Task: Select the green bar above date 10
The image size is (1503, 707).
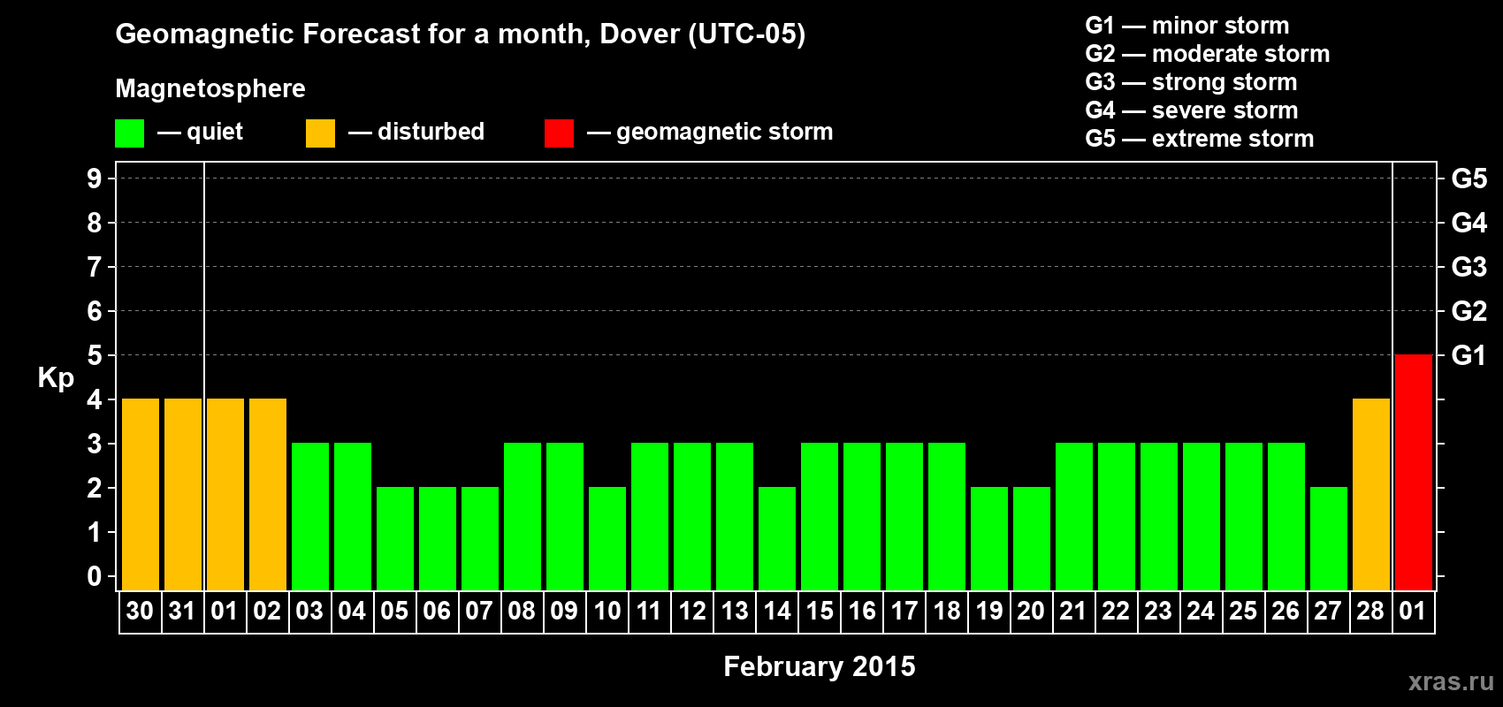Action: coord(607,538)
